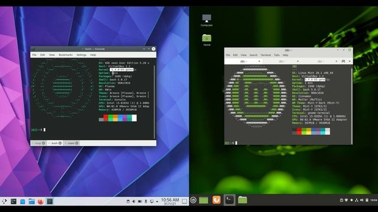Open volume control in KDE tray
The width and height of the screenshot is (378, 212).
click(134, 201)
